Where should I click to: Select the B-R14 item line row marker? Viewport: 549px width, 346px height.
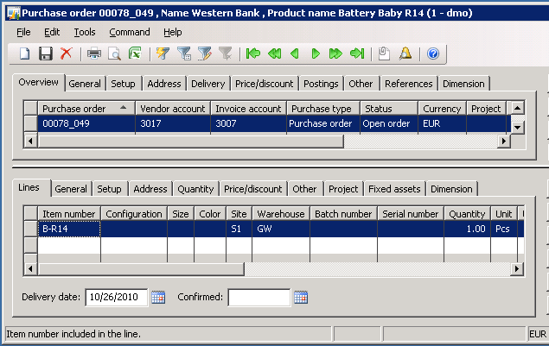pyautogui.click(x=30, y=230)
